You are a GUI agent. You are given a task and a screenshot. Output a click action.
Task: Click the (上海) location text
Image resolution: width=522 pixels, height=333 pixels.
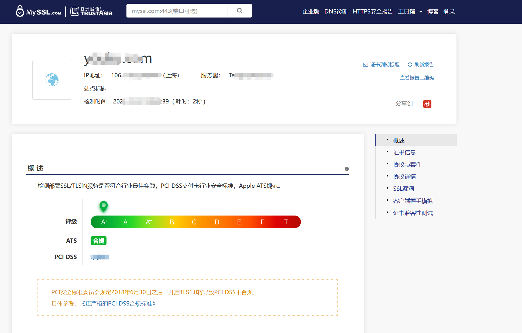tap(171, 75)
